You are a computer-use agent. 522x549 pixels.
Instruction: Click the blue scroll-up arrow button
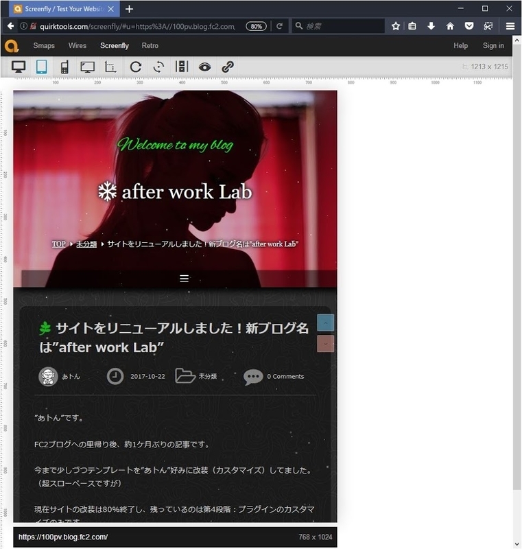pyautogui.click(x=325, y=323)
